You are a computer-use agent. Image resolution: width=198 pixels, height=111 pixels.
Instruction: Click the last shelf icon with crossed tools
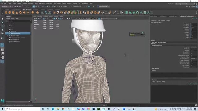152,12
